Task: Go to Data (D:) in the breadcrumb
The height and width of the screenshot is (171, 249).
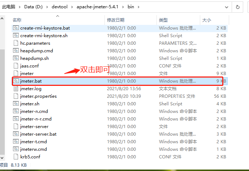Action: 33,7
